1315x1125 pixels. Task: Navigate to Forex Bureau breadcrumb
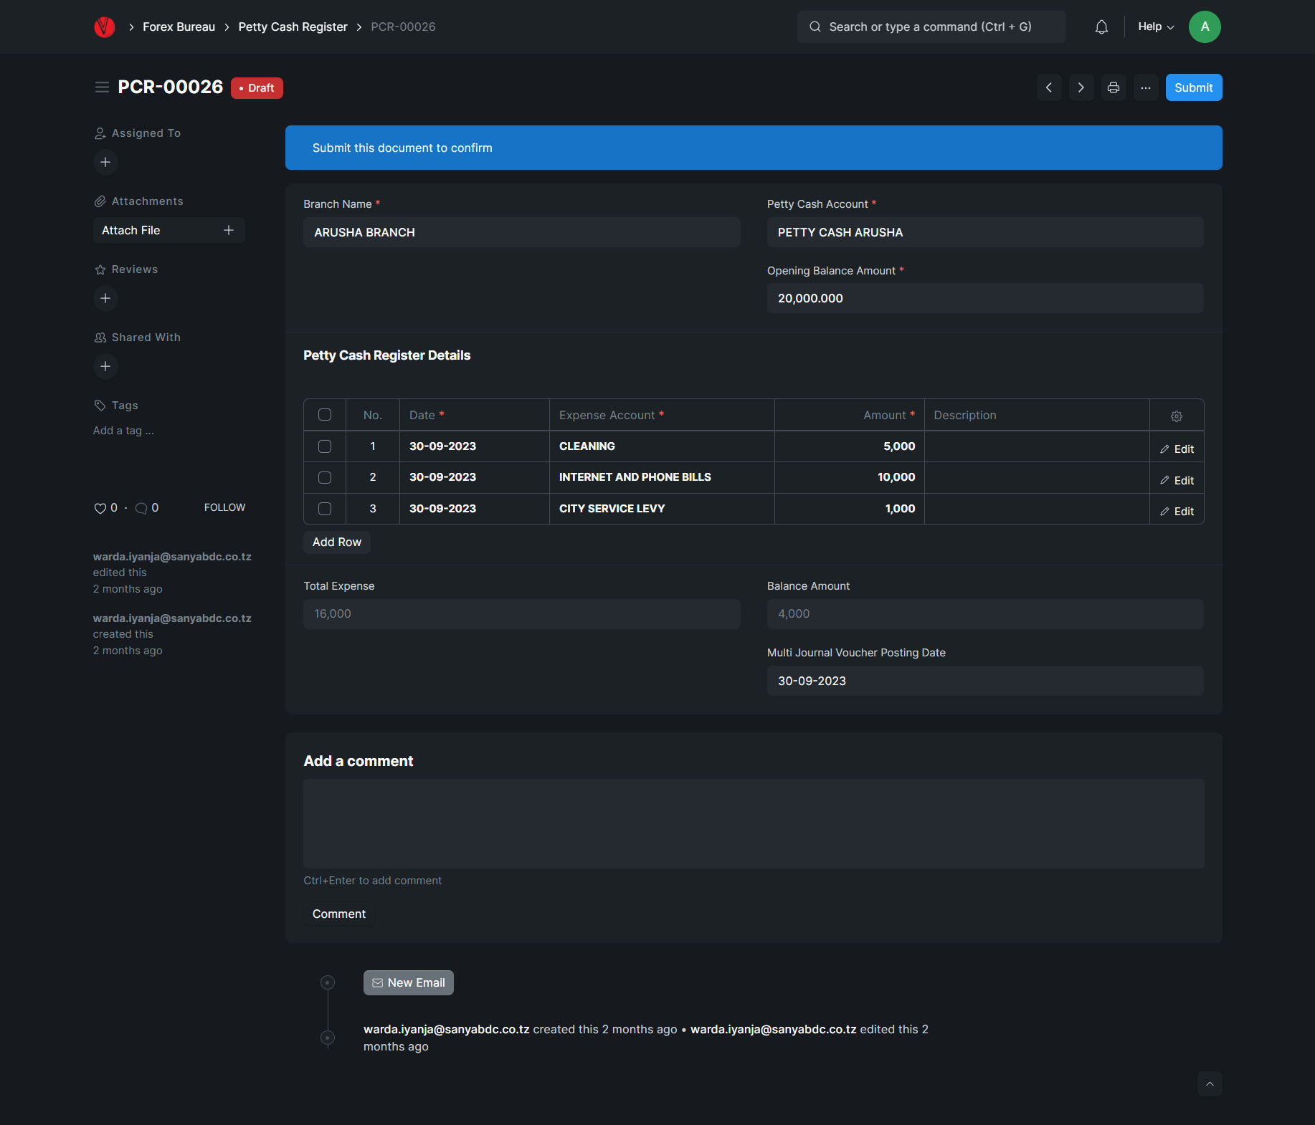point(179,27)
